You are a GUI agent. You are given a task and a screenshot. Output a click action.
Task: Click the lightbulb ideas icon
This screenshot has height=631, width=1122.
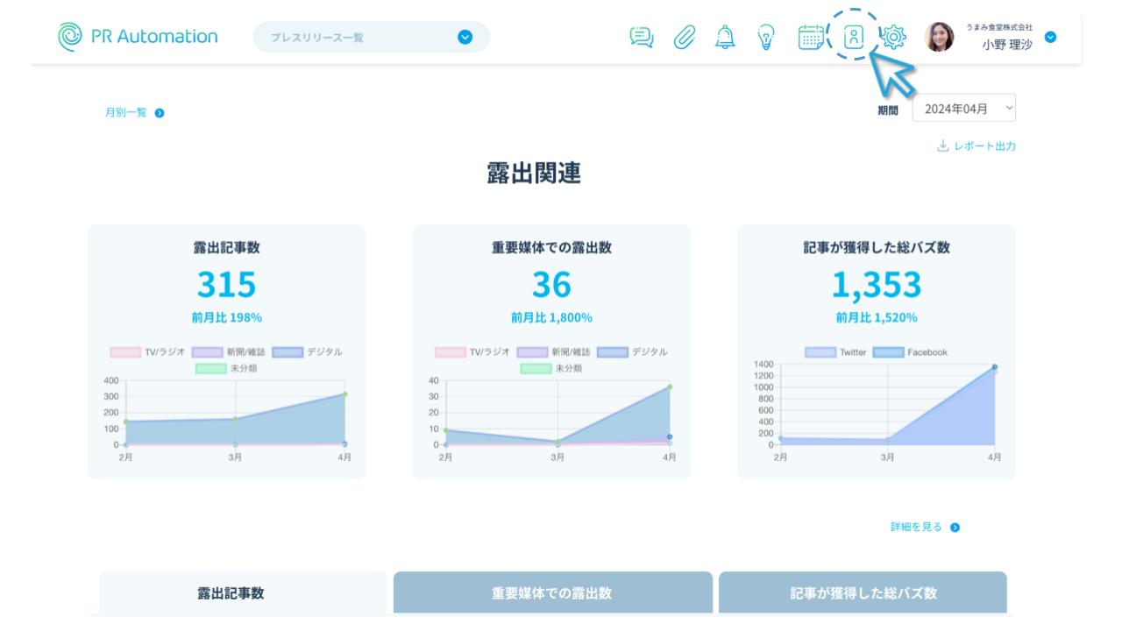coord(766,37)
